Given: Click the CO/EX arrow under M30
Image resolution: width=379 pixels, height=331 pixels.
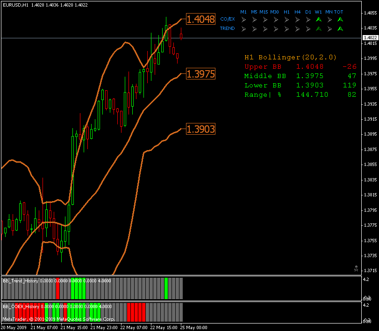Looking at the screenshot, I should coord(276,20).
